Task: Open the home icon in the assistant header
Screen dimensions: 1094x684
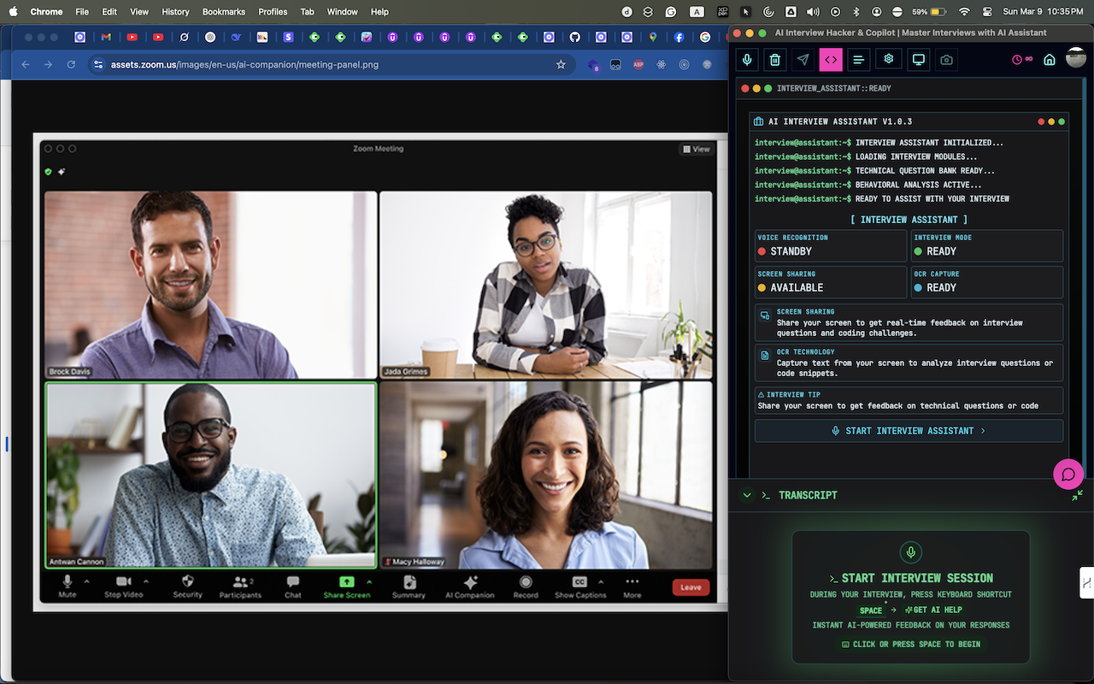Action: [1050, 60]
